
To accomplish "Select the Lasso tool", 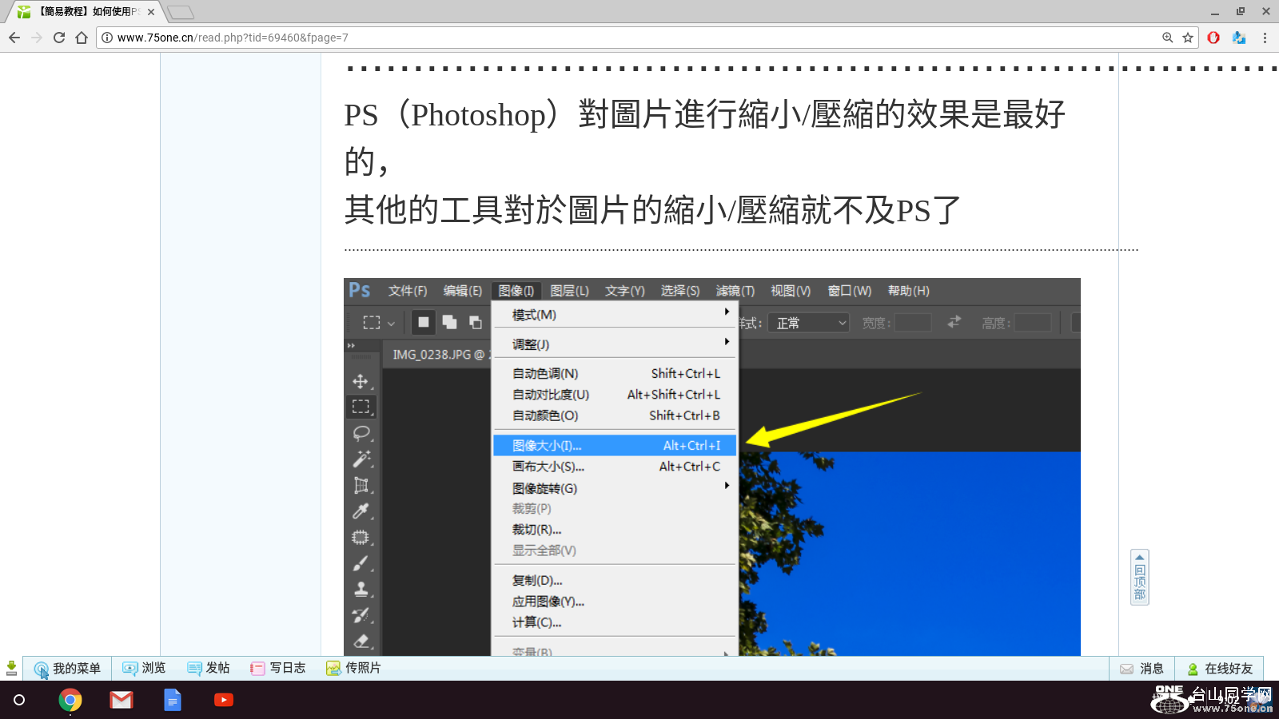I will (361, 433).
